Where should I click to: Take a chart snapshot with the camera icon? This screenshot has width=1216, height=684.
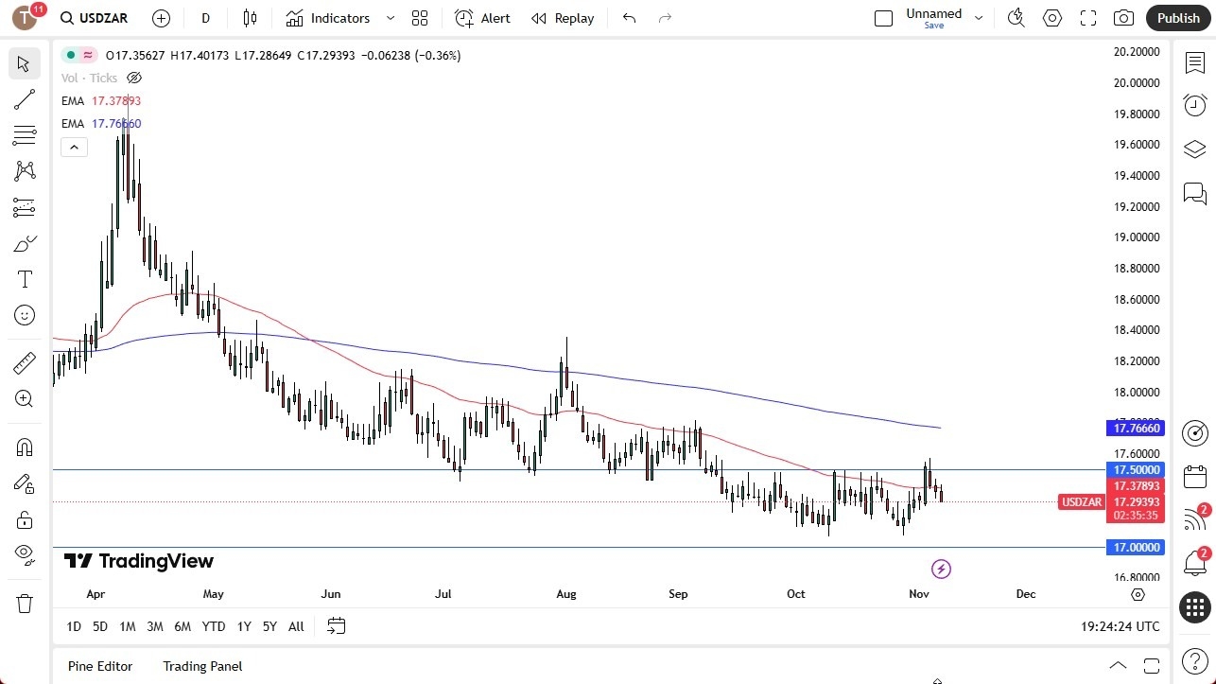[1122, 17]
